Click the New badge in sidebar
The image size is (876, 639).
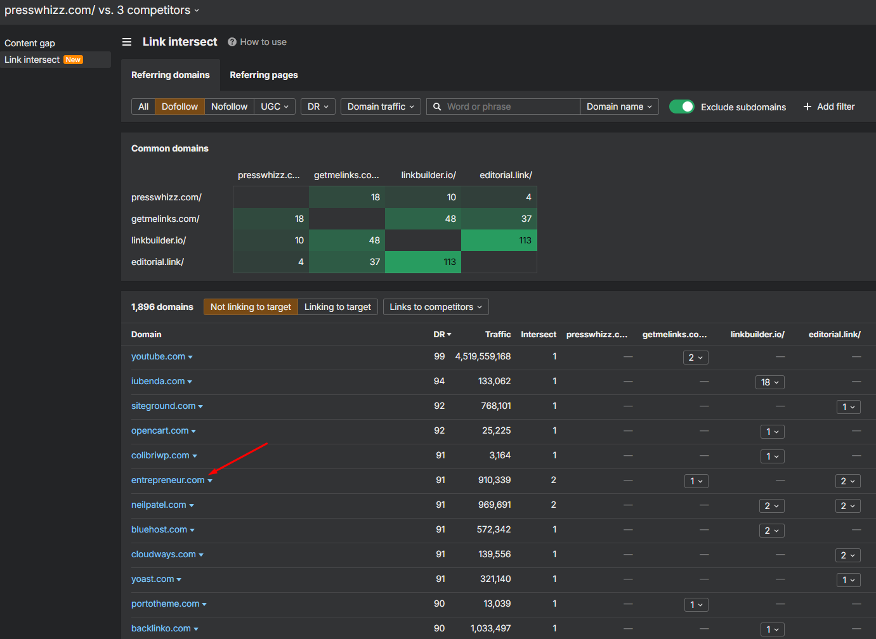pos(73,60)
